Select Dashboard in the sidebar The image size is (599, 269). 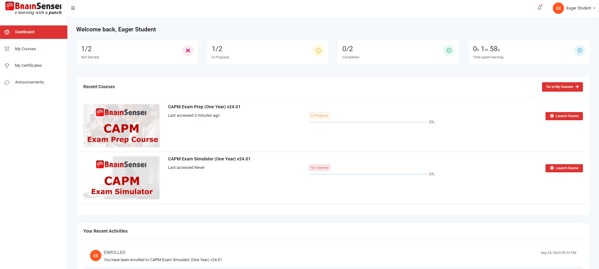tap(34, 32)
